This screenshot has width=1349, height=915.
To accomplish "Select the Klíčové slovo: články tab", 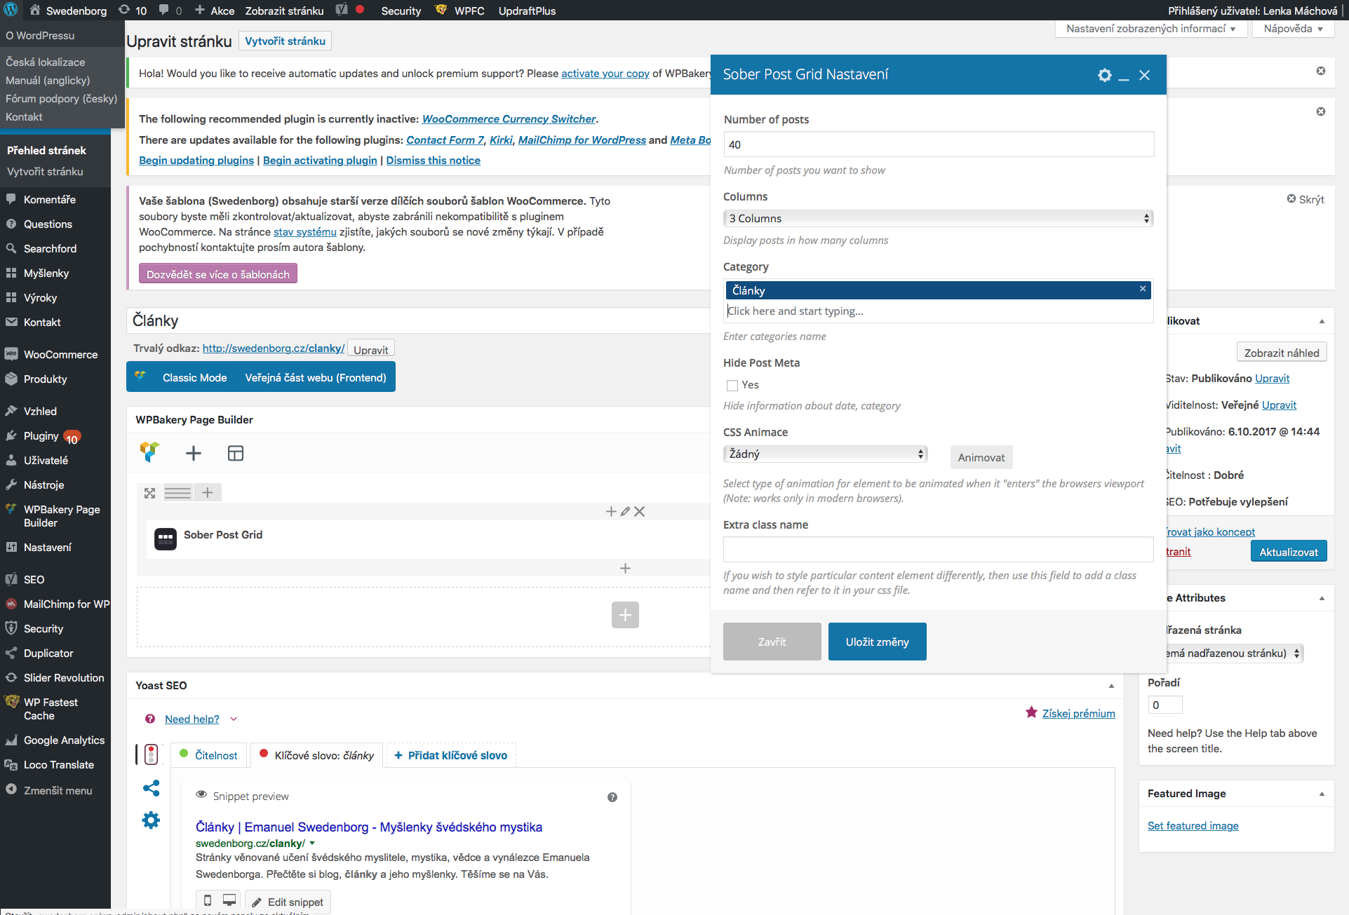I will coord(317,755).
